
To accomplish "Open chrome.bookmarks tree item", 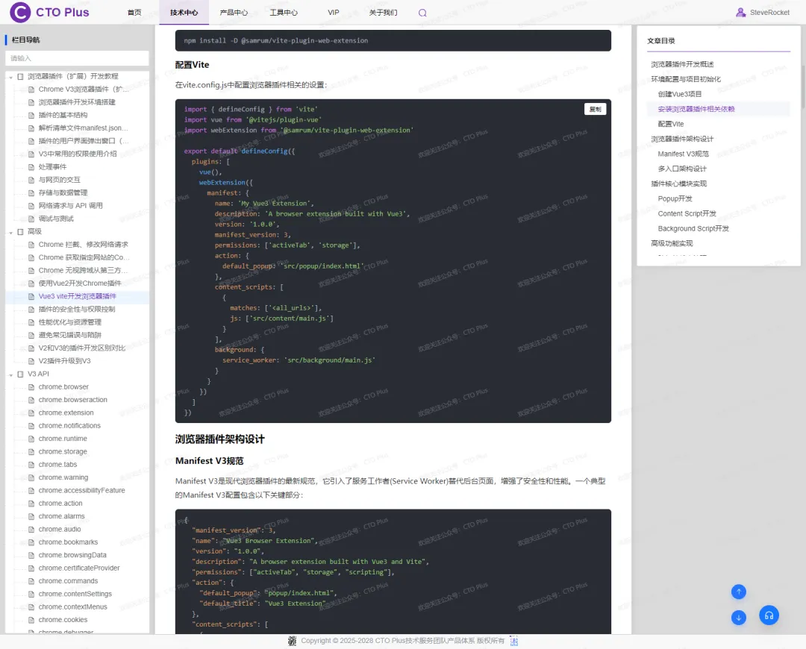I will click(68, 542).
